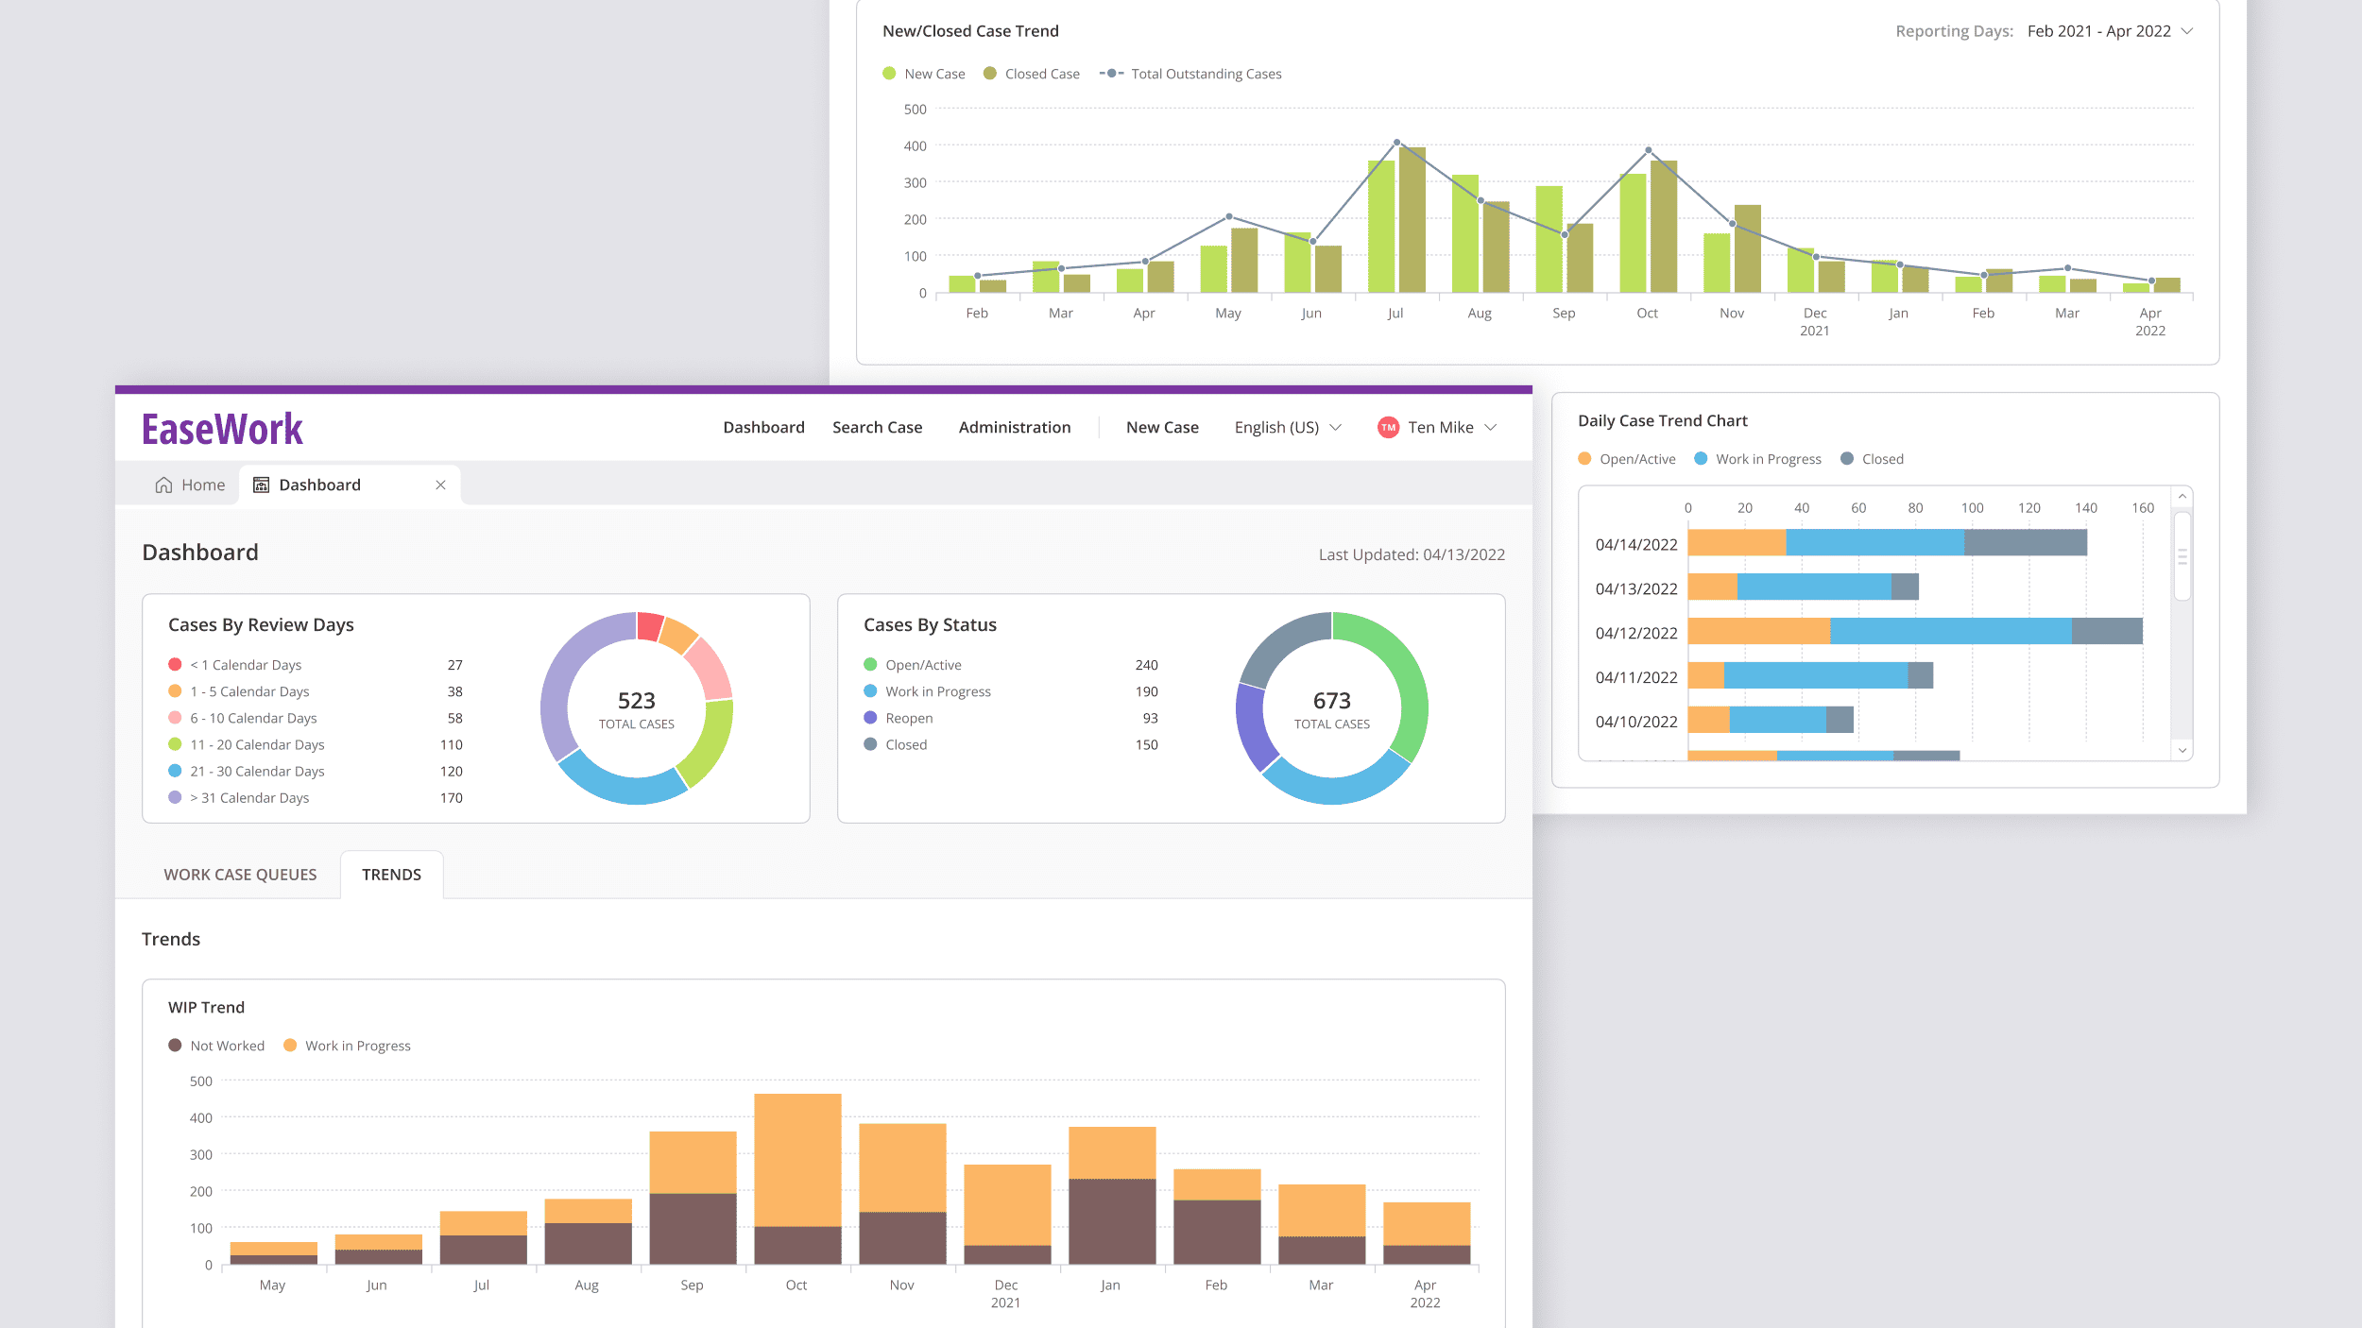Image resolution: width=2362 pixels, height=1328 pixels.
Task: Click the EaseWork logo
Action: pyautogui.click(x=222, y=430)
